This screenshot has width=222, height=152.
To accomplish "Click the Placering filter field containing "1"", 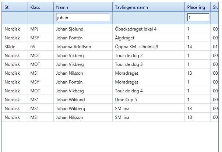I will click(198, 17).
